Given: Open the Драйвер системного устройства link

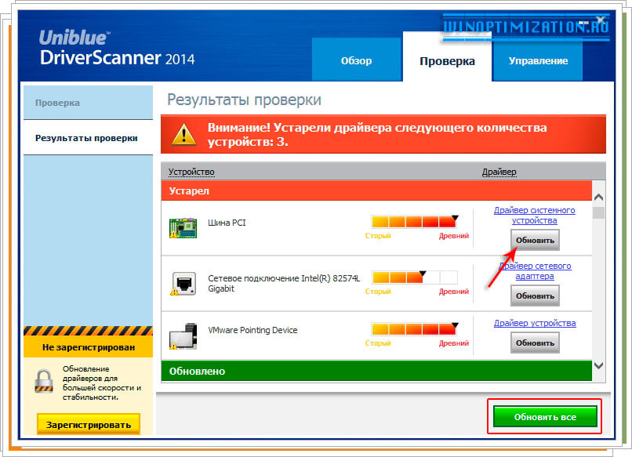Looking at the screenshot, I should click(x=535, y=215).
